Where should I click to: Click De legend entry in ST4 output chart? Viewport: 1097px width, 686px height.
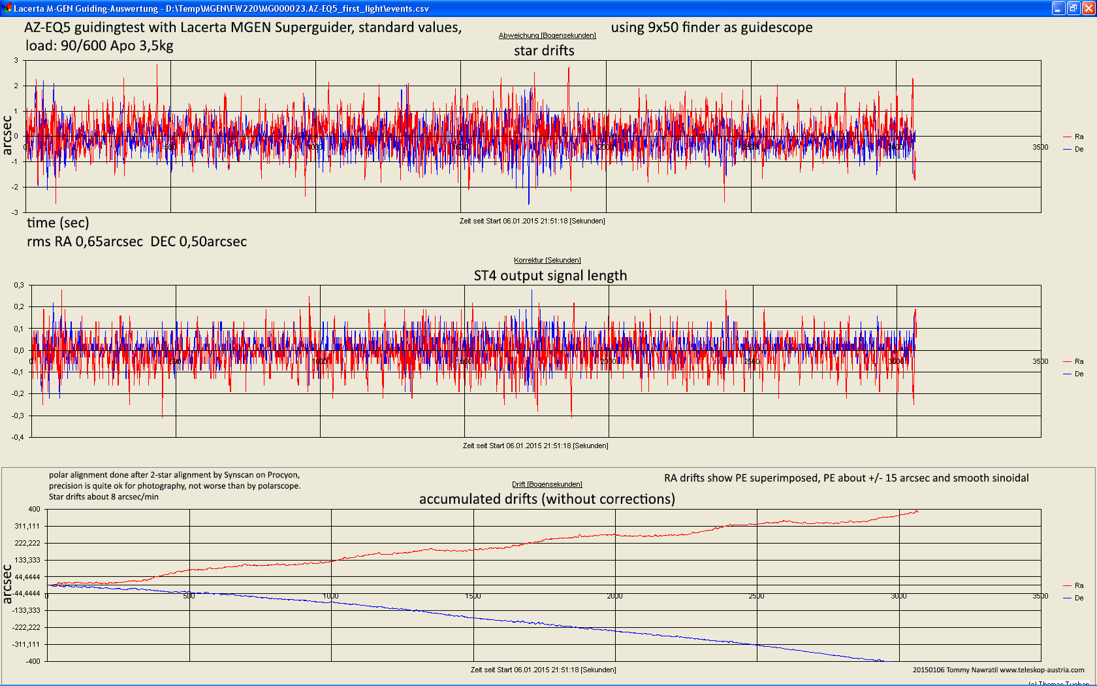pos(1073,374)
